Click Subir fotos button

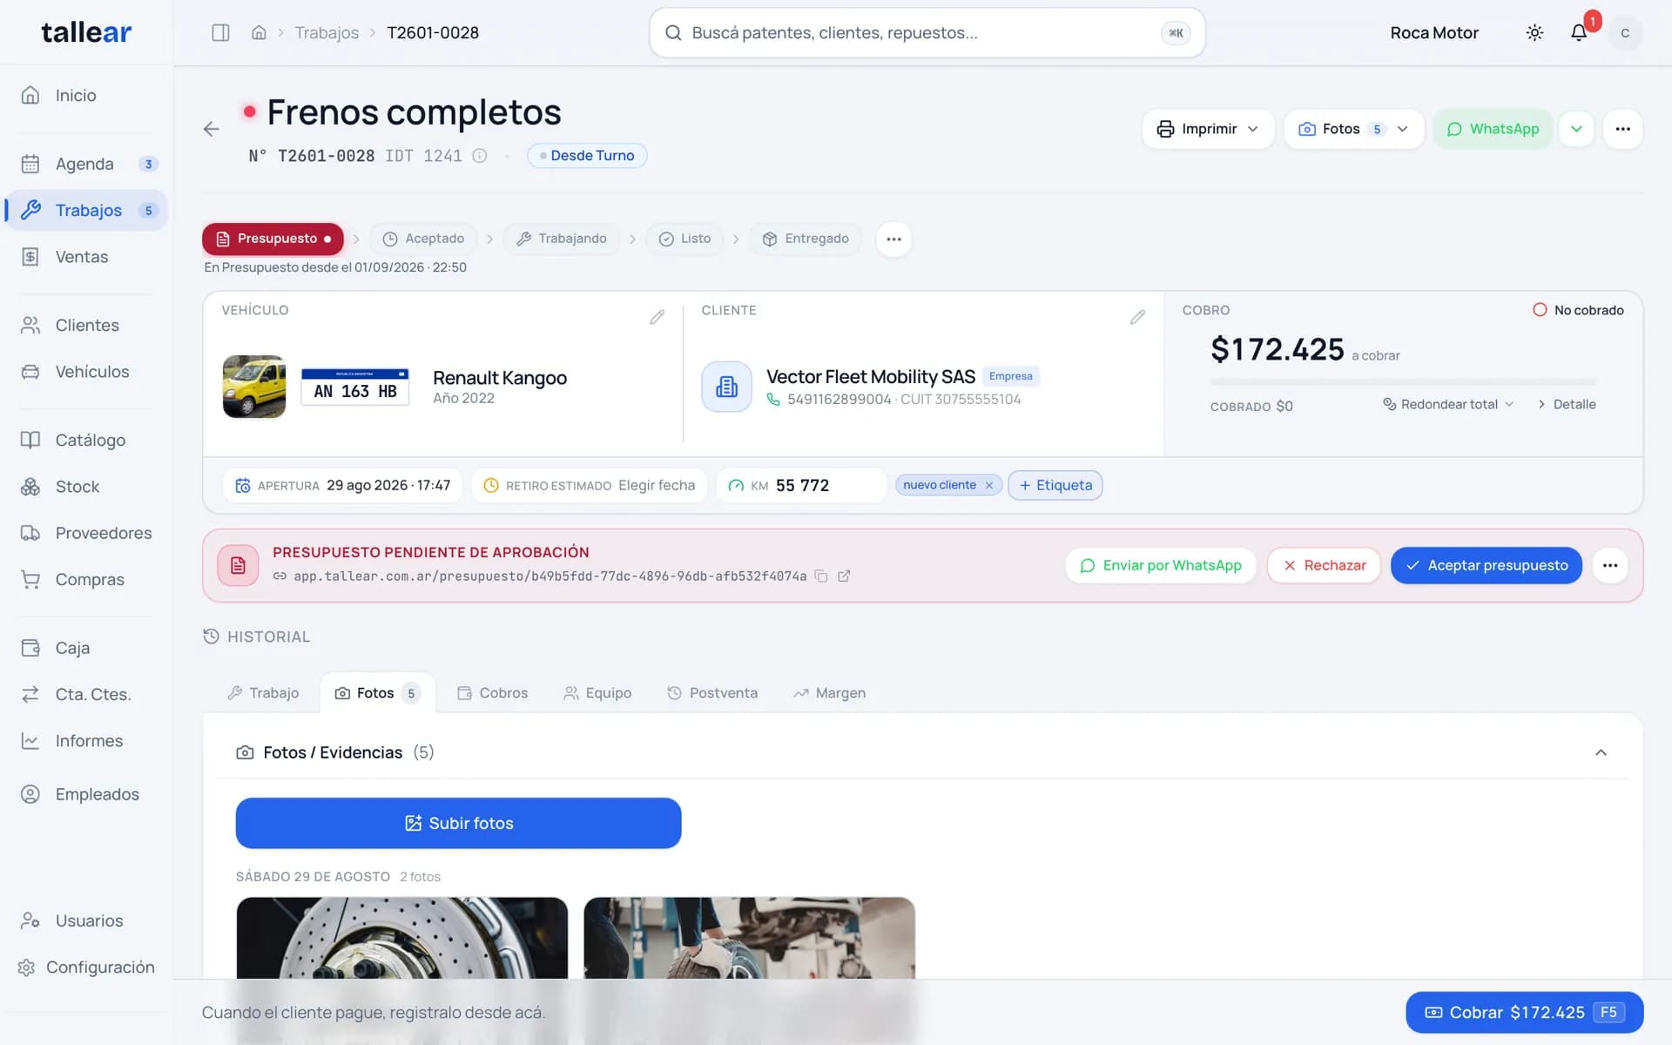pyautogui.click(x=458, y=823)
